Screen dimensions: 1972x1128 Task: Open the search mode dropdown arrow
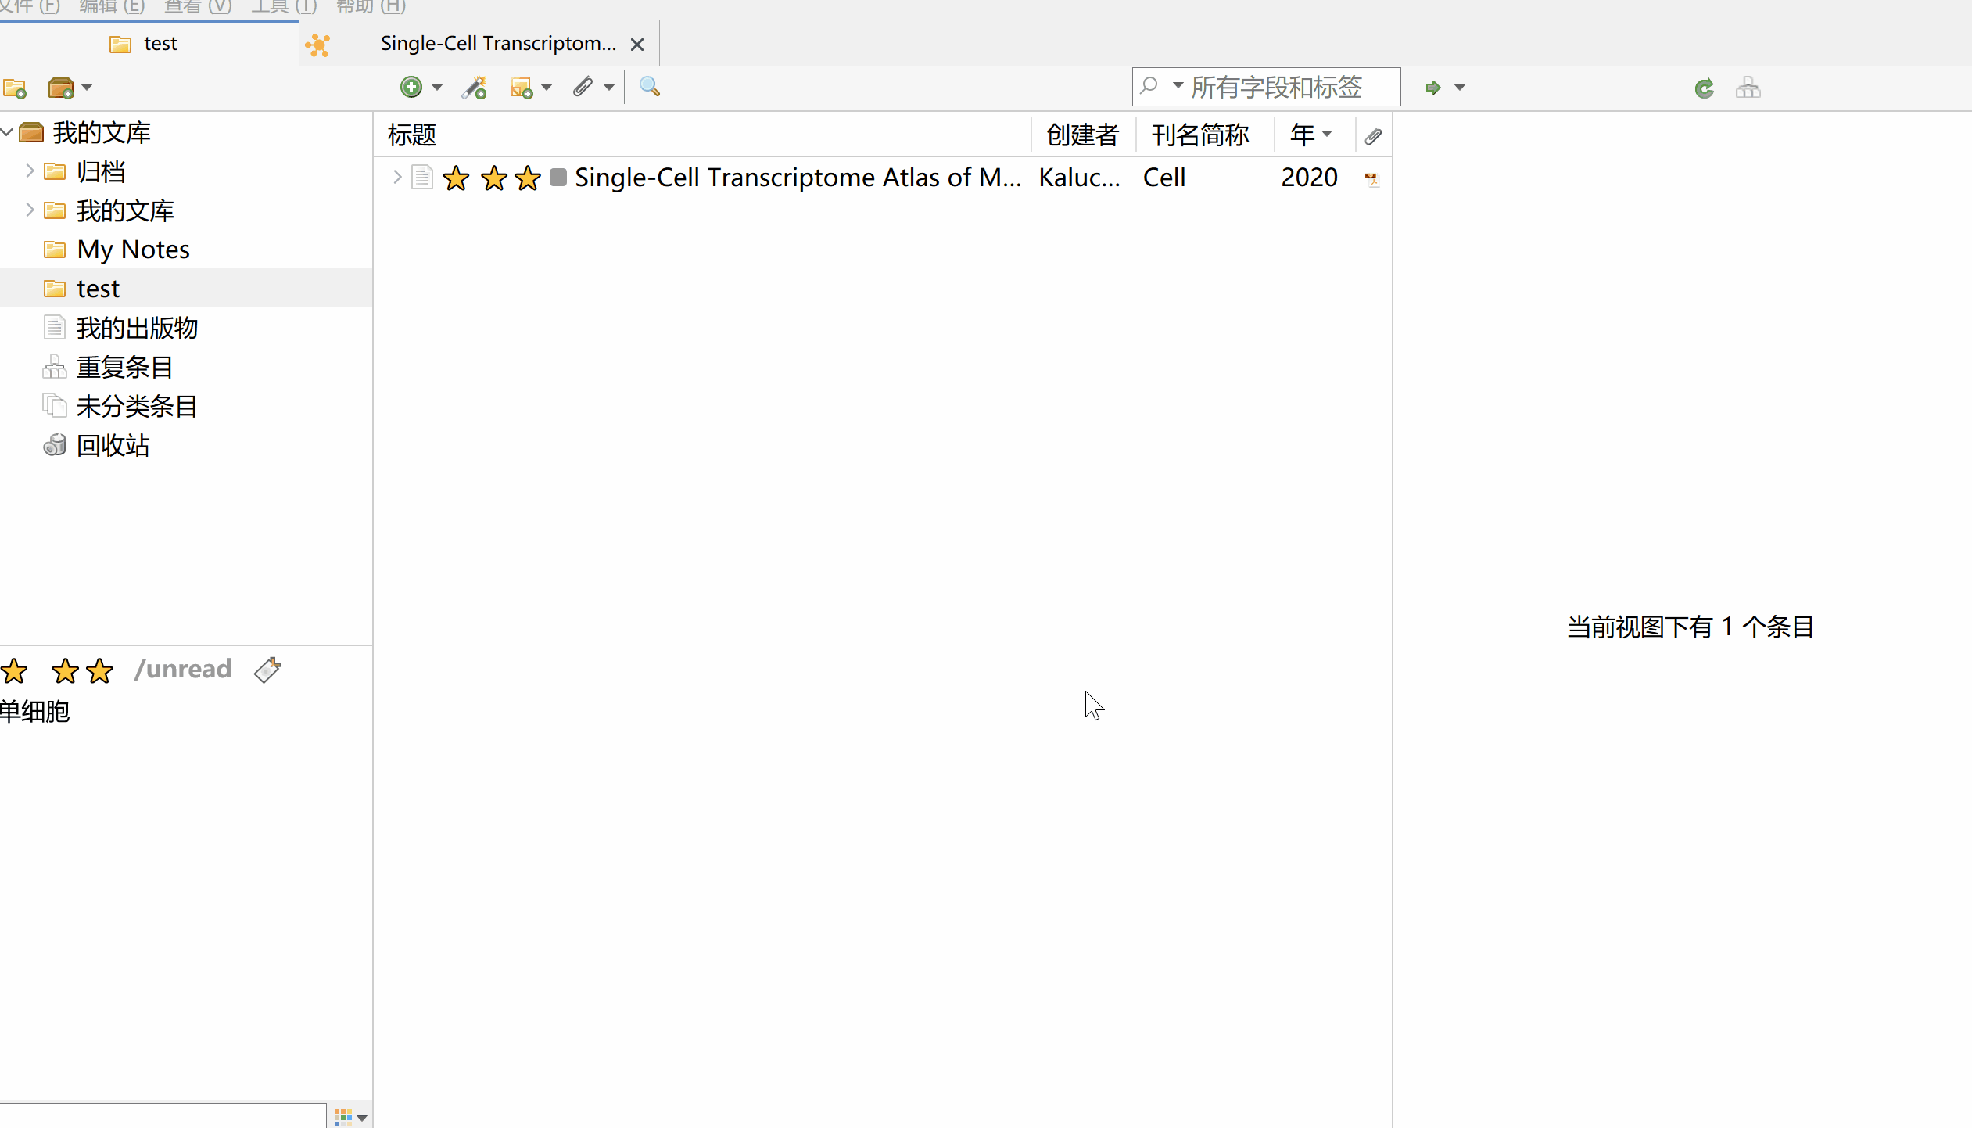click(1178, 85)
